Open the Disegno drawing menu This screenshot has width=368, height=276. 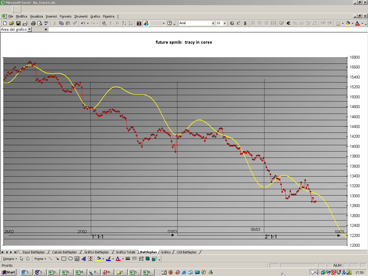point(10,259)
